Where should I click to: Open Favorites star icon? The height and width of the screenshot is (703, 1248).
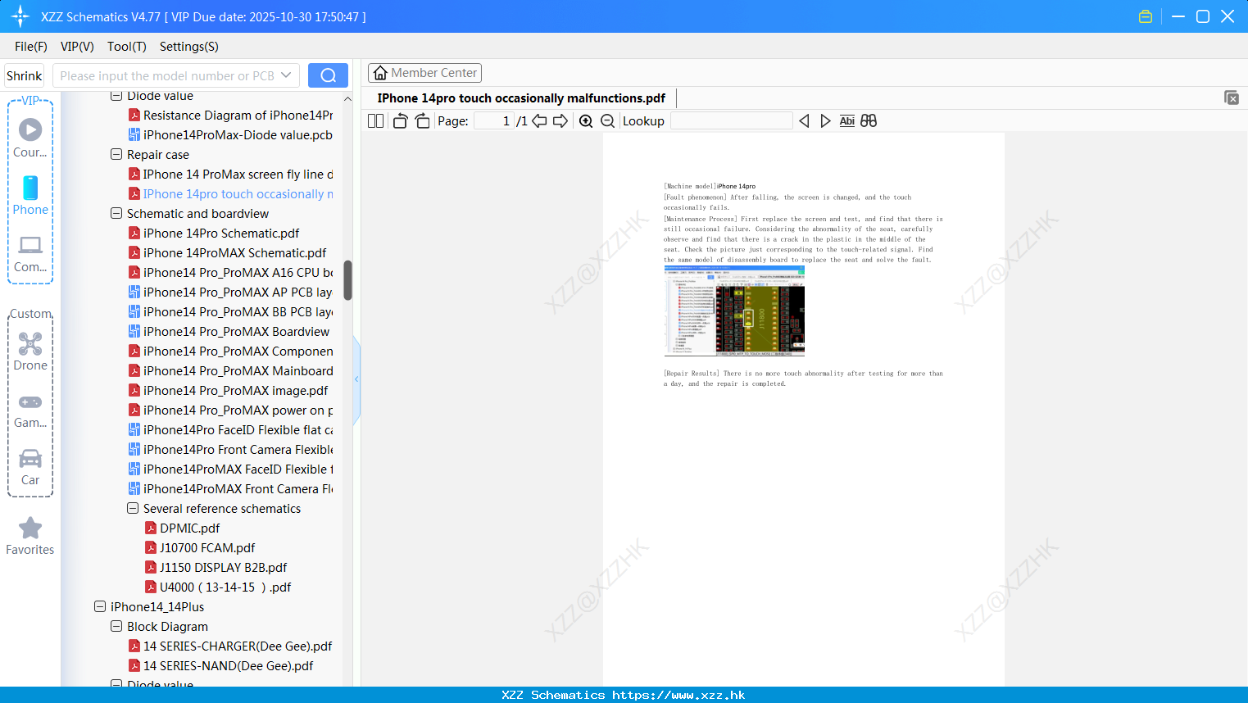[x=30, y=528]
